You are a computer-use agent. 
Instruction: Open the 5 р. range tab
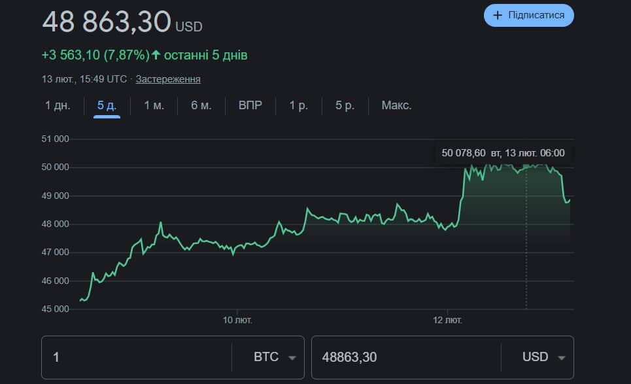click(345, 105)
